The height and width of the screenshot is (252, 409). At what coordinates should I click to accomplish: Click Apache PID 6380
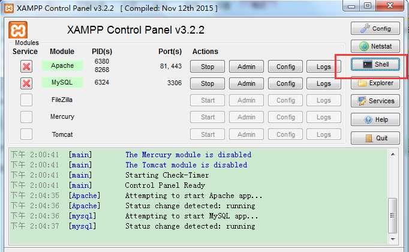coord(102,61)
